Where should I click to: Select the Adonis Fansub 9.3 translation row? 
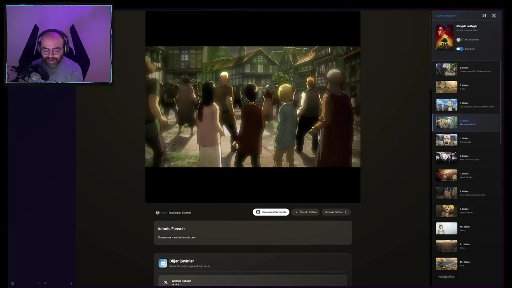coord(253,281)
